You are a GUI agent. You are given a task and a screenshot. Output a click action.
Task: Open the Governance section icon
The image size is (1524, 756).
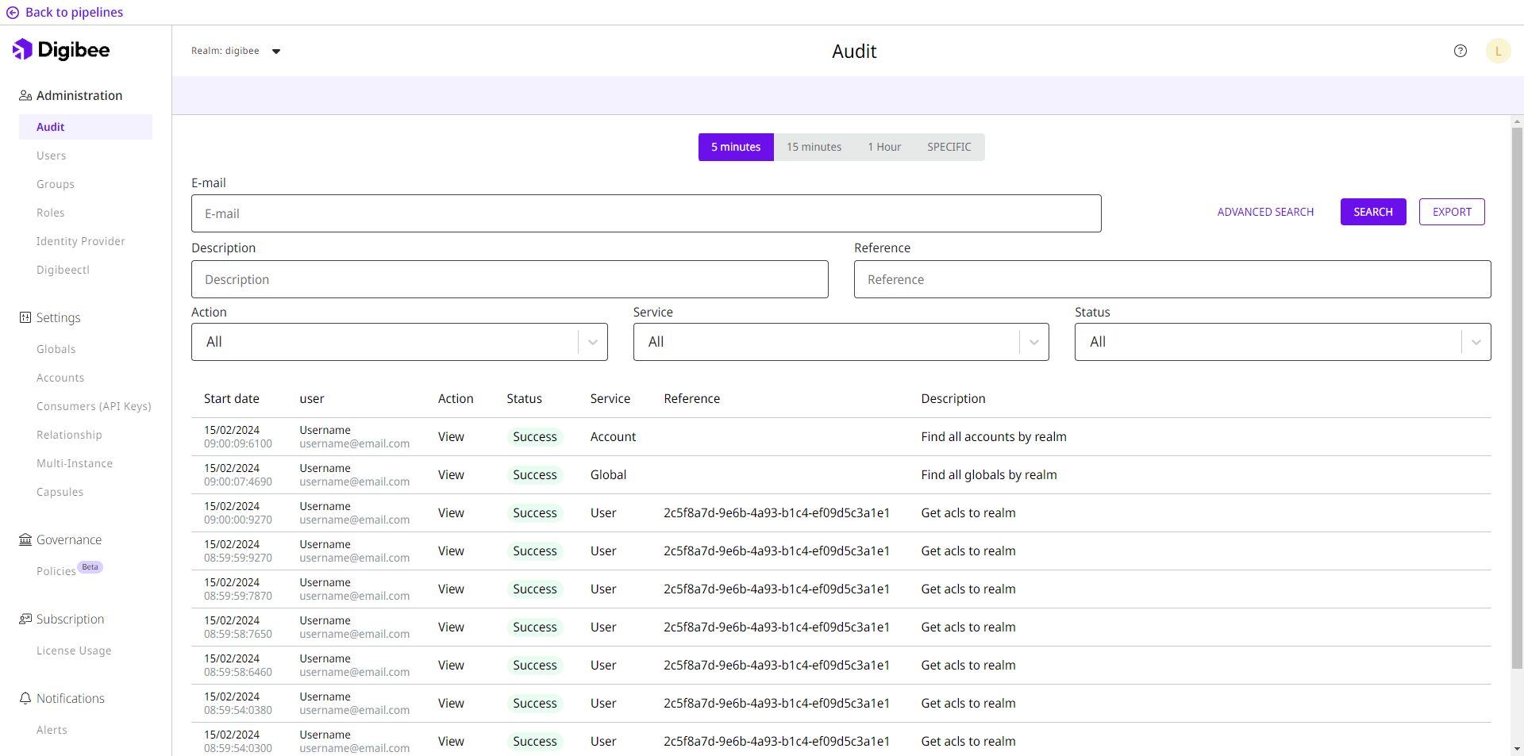(x=25, y=539)
